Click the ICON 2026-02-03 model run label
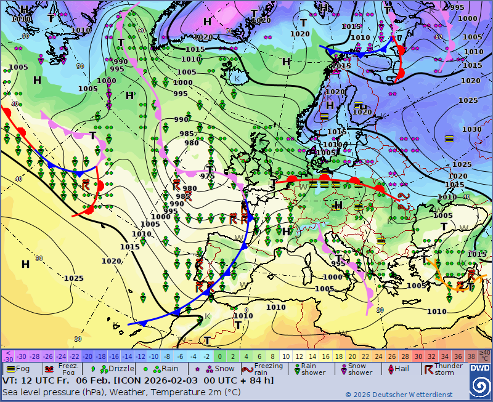Screen dimensions: 493x402 coord(166,380)
